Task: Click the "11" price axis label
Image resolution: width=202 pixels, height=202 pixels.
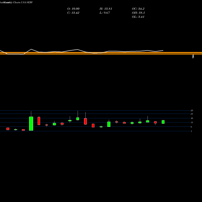Action: (x=192, y=122)
